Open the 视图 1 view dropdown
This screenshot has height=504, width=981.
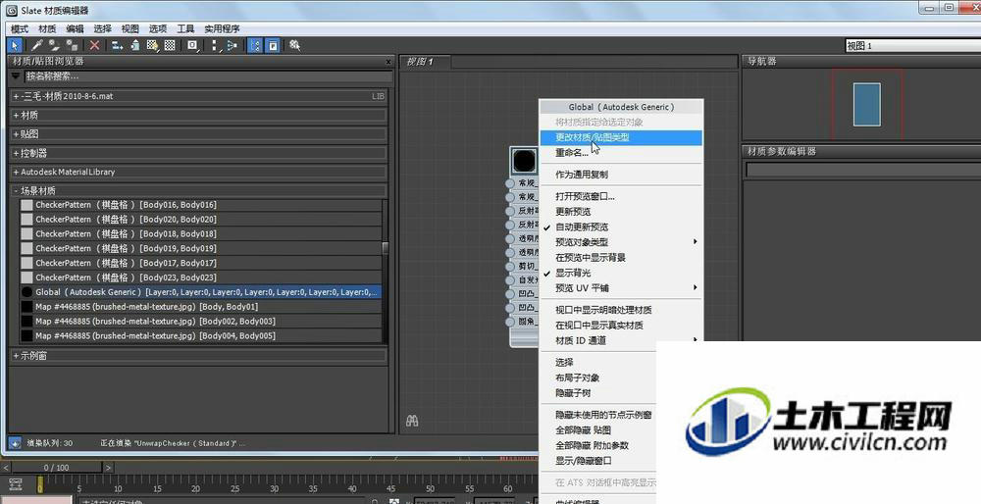tap(912, 46)
